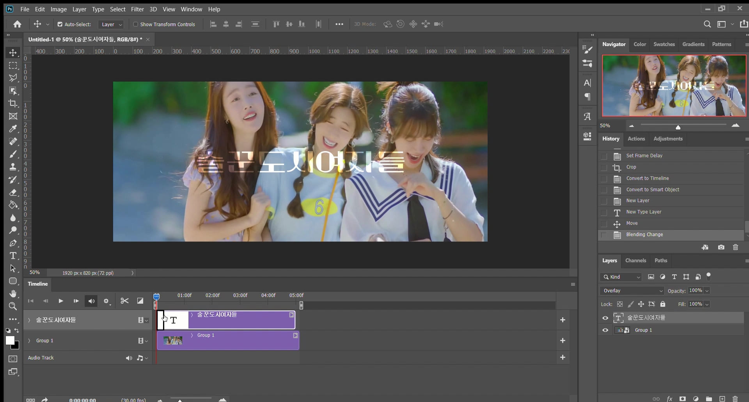The height and width of the screenshot is (402, 749).
Task: Open the Filter menu
Action: tap(137, 9)
